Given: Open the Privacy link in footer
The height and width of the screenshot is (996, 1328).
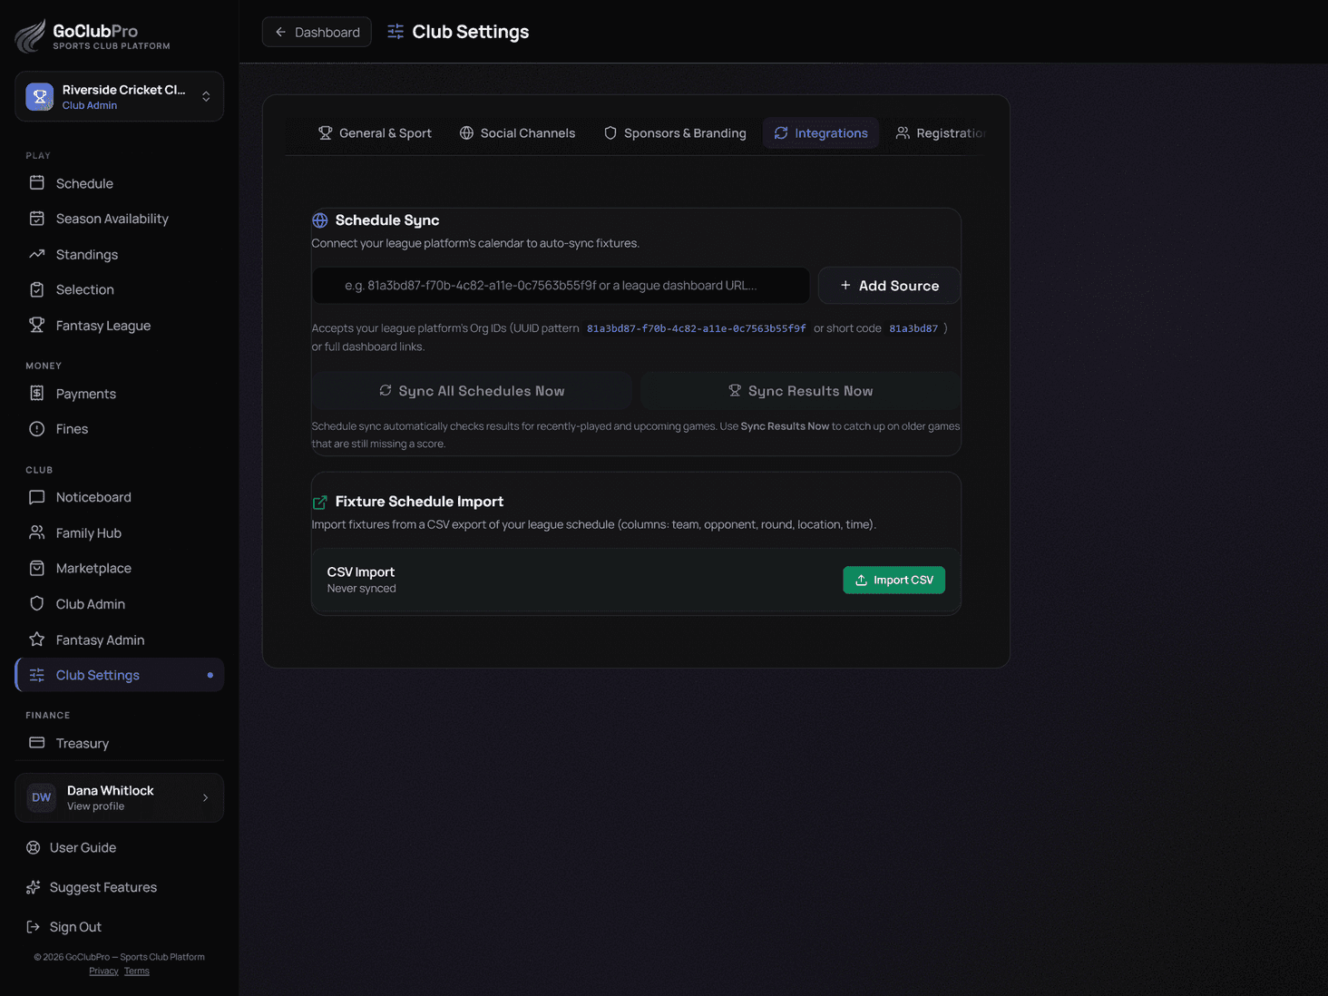Looking at the screenshot, I should 103,972.
